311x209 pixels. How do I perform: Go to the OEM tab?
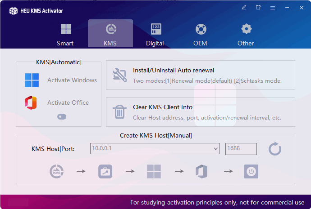201,35
